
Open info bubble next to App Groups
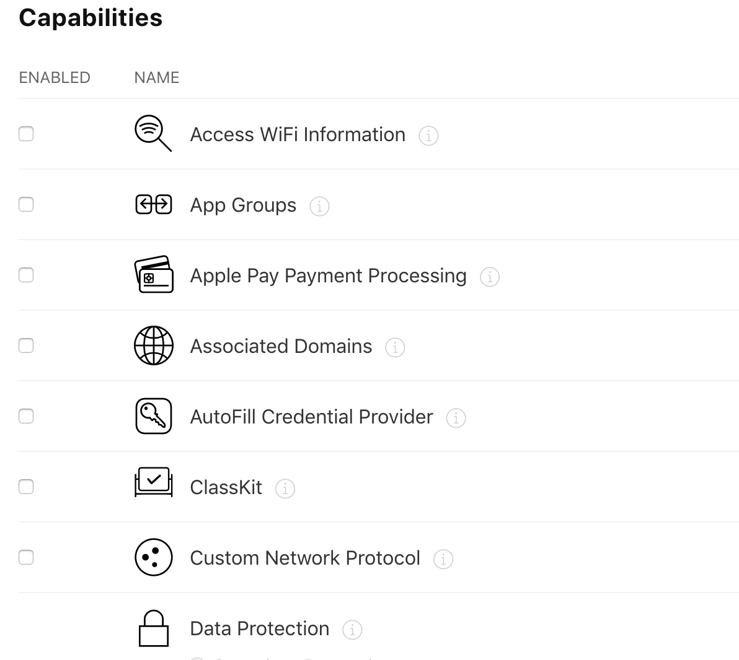pos(319,206)
